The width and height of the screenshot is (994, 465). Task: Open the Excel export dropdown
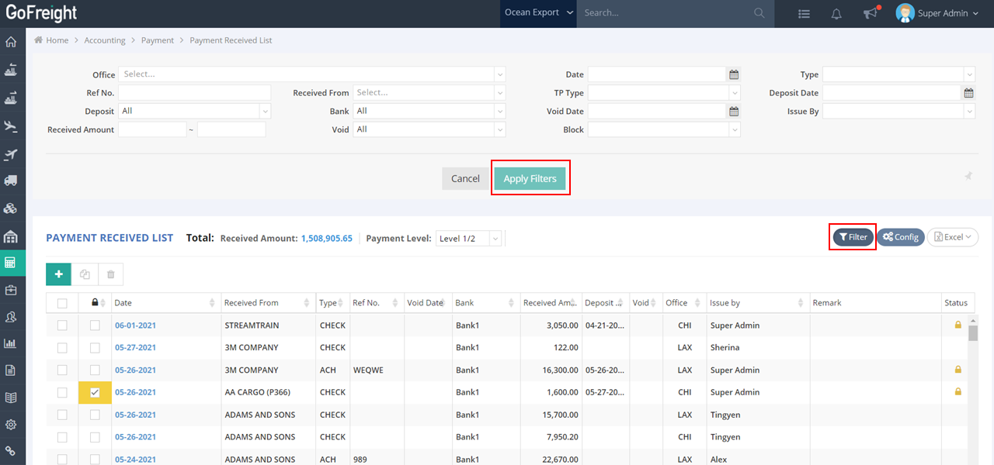click(953, 237)
